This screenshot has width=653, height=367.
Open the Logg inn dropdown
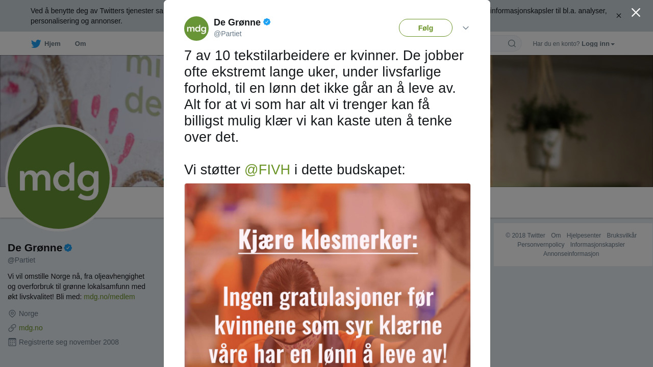click(x=598, y=44)
